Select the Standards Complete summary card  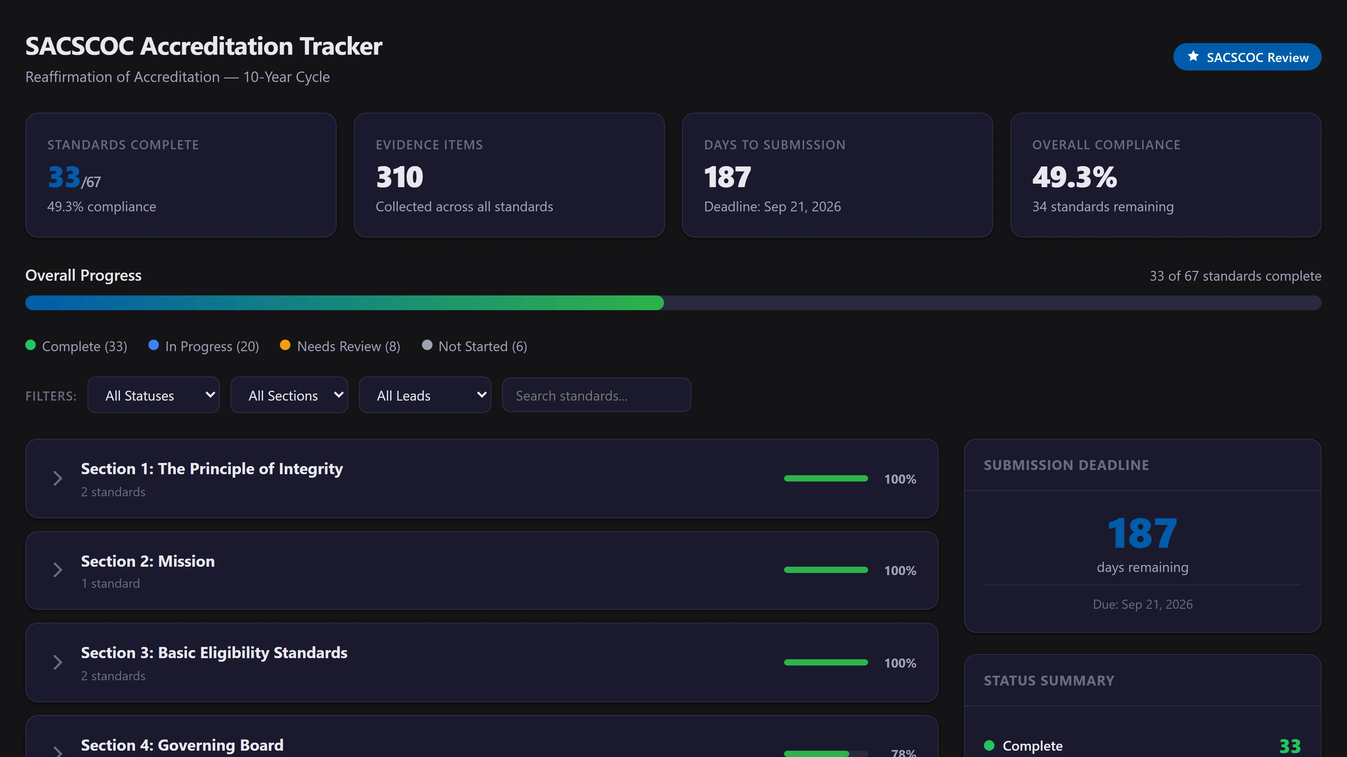click(180, 175)
